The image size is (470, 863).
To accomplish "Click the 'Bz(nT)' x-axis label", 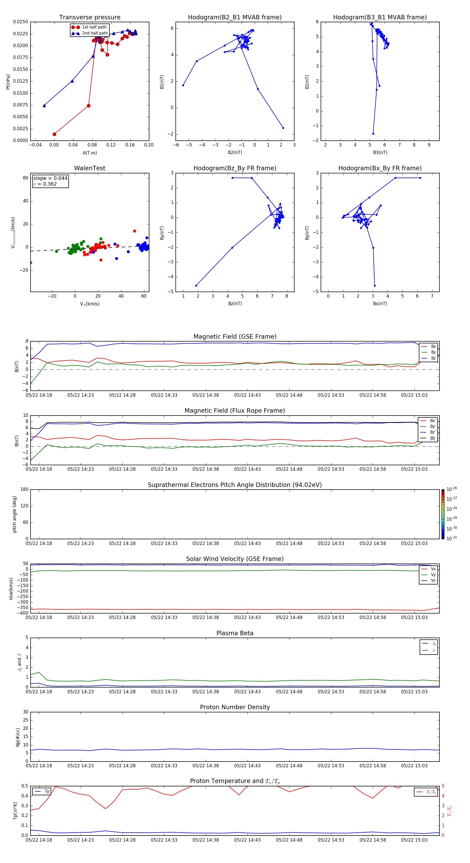I will click(235, 304).
